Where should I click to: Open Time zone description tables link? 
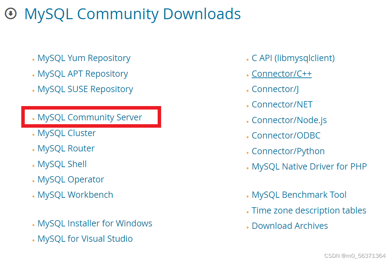(309, 211)
